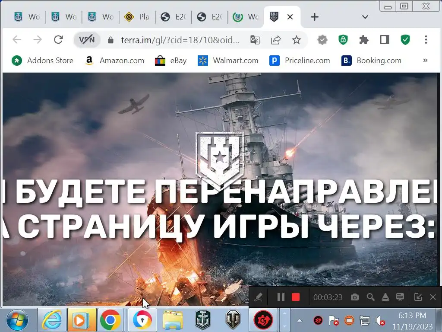Open the eBay bookmark
The width and height of the screenshot is (442, 332).
(x=171, y=61)
